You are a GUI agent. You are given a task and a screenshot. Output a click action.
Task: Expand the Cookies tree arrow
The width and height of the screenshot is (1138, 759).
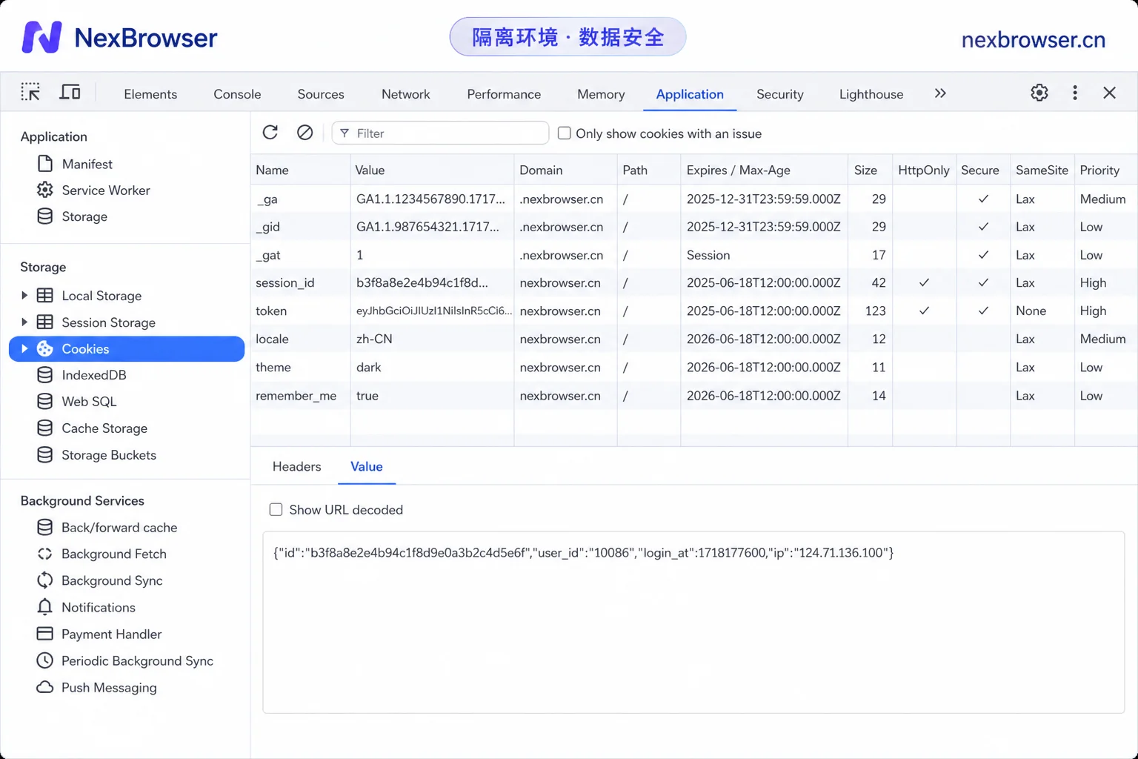tap(24, 348)
